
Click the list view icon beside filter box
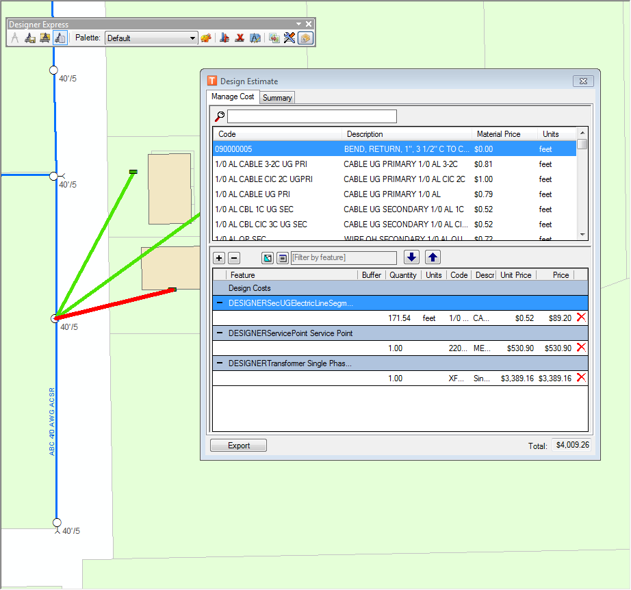[283, 258]
